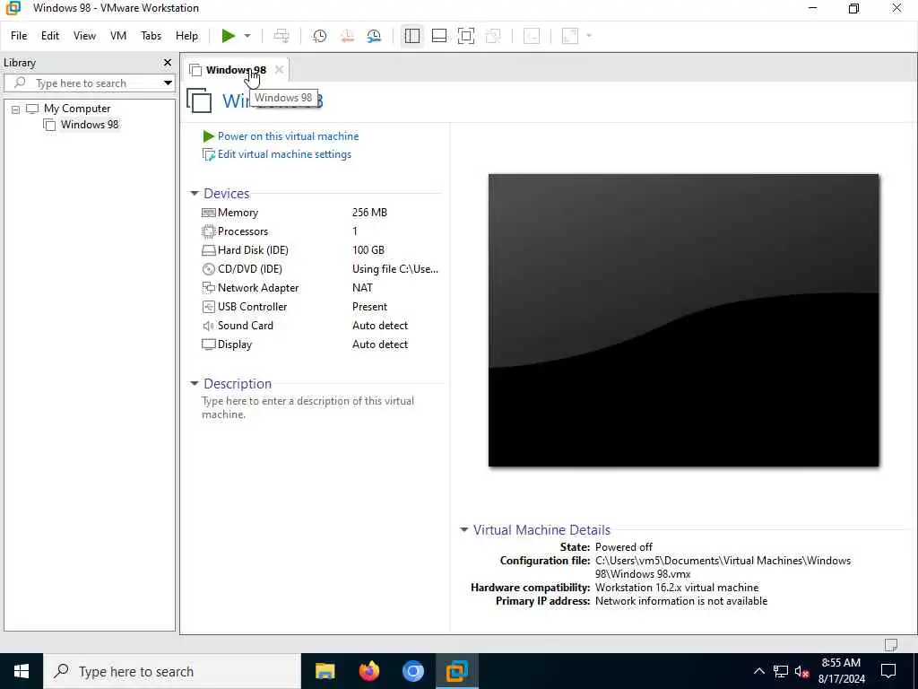The image size is (918, 689).
Task: Close the Windows 98 tab
Action: [280, 70]
